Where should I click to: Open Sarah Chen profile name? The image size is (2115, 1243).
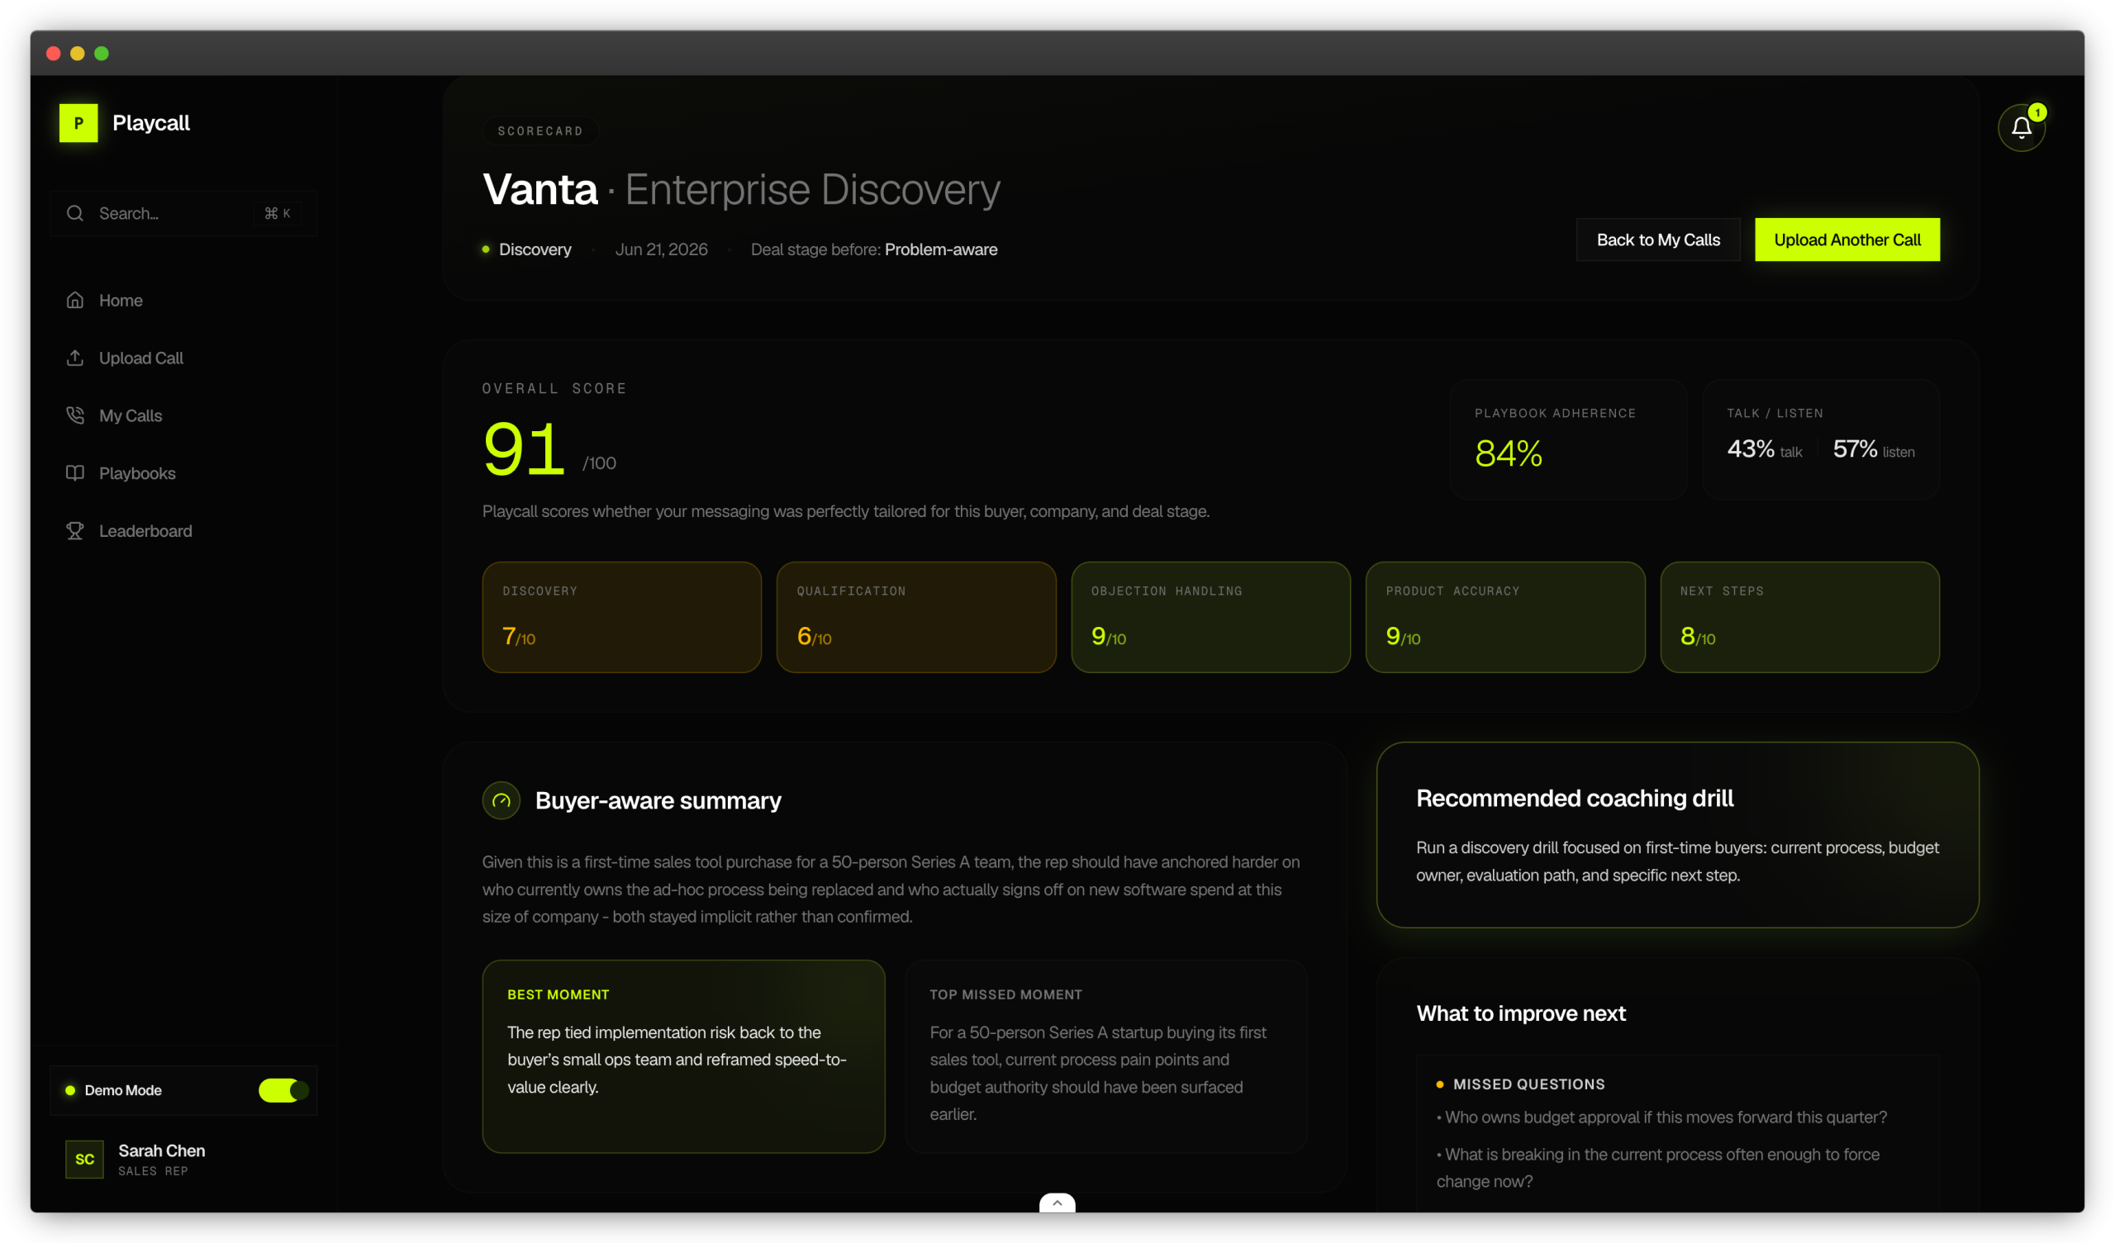click(x=161, y=1150)
